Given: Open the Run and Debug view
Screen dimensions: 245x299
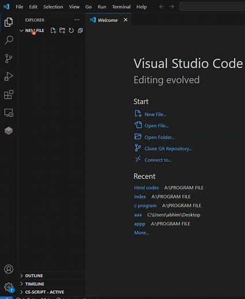Looking at the screenshot, I should click(9, 76).
